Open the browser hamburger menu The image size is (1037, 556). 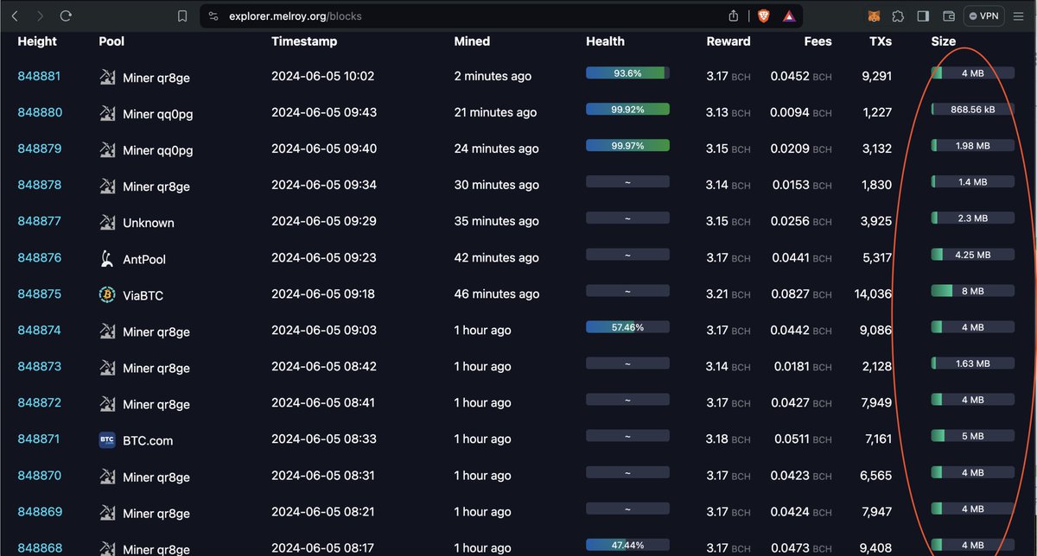coord(1020,16)
